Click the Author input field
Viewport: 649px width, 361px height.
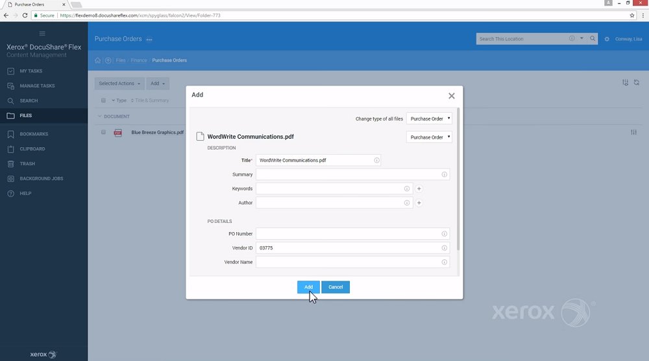334,203
